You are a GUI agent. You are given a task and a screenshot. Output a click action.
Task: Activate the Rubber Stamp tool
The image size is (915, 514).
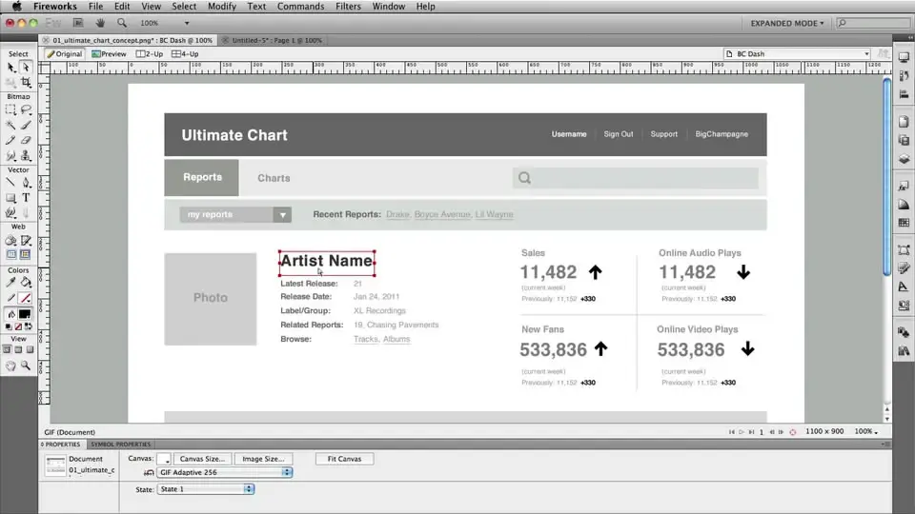[26, 155]
